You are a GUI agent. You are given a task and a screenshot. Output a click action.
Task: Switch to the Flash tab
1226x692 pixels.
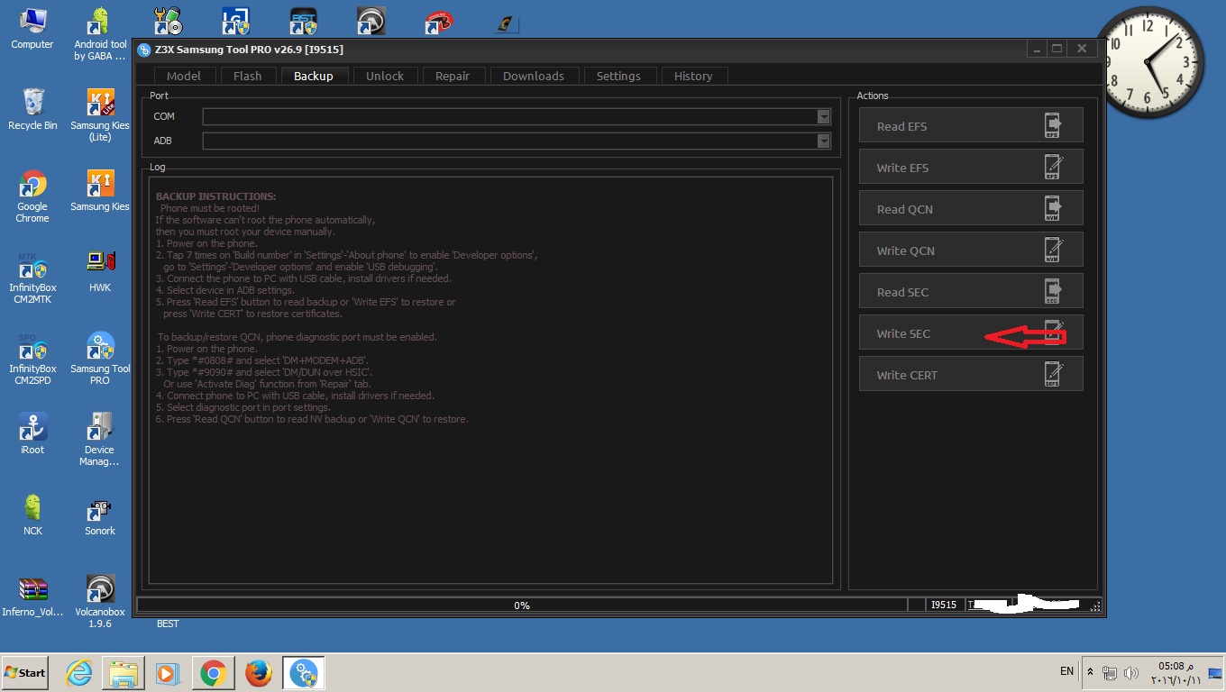(247, 77)
